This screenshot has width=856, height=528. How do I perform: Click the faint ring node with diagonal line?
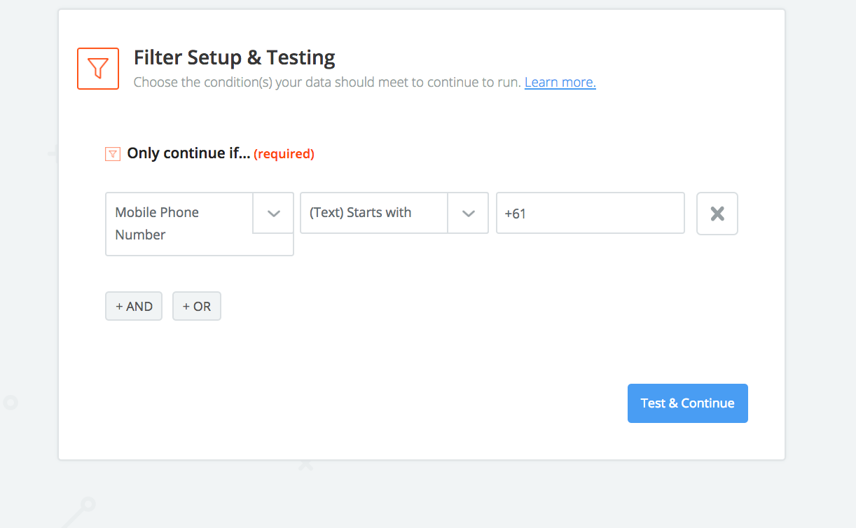pyautogui.click(x=88, y=503)
